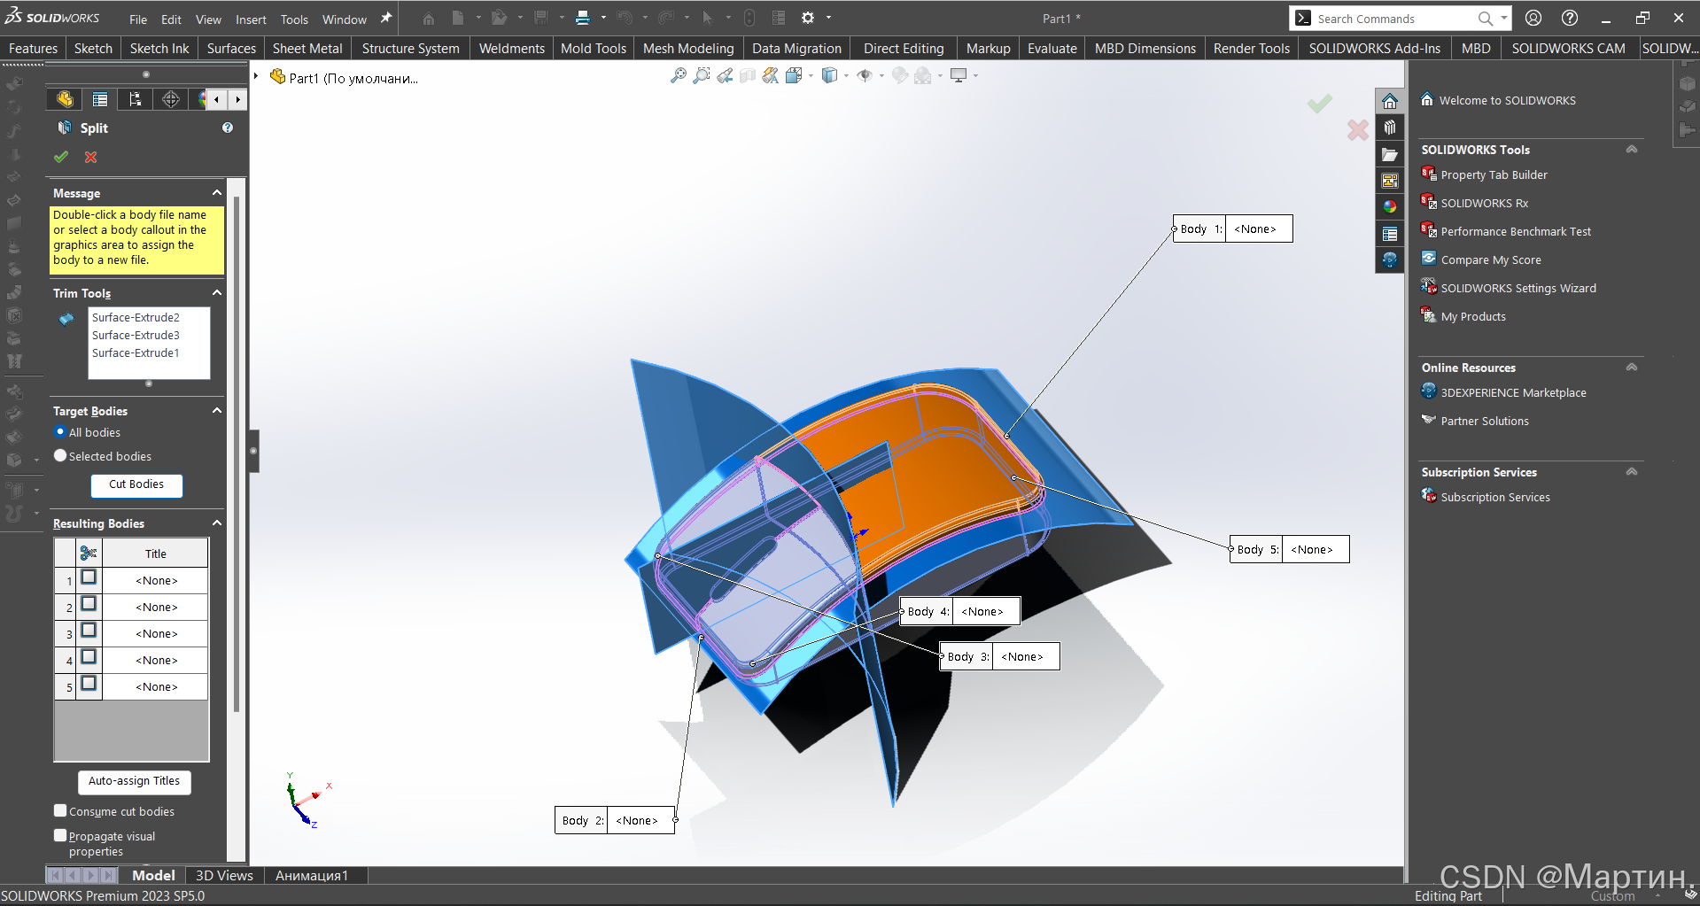The image size is (1700, 906).
Task: Open the Design Library task pane tab
Action: pyautogui.click(x=1389, y=128)
